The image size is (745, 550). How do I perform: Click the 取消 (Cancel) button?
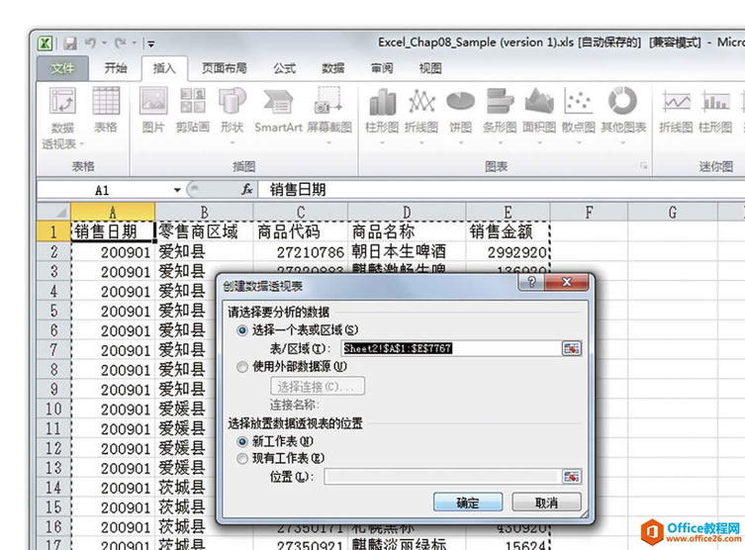[546, 503]
